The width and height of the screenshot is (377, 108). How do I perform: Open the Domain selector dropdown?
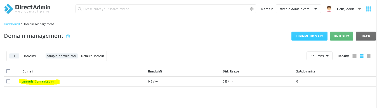coord(298,9)
